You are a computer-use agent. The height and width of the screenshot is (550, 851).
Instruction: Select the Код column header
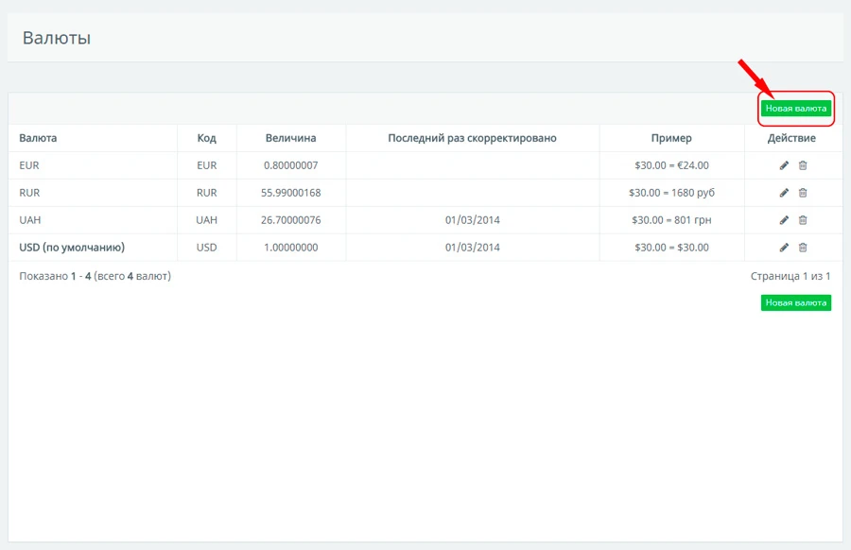206,138
